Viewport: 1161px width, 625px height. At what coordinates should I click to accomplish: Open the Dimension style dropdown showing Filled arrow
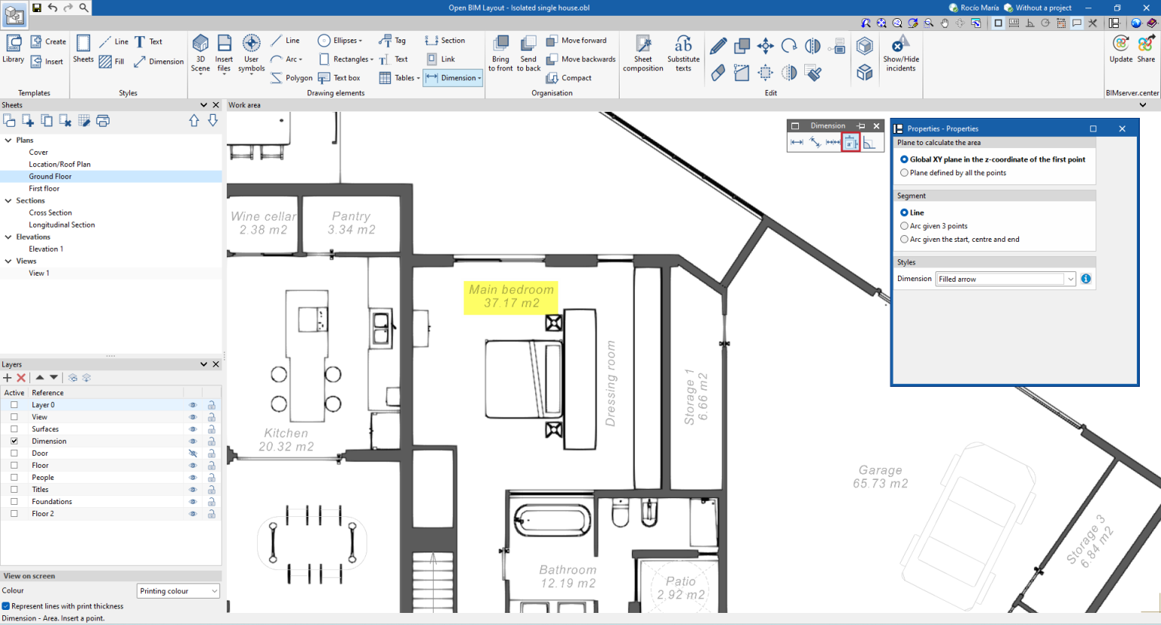1070,278
